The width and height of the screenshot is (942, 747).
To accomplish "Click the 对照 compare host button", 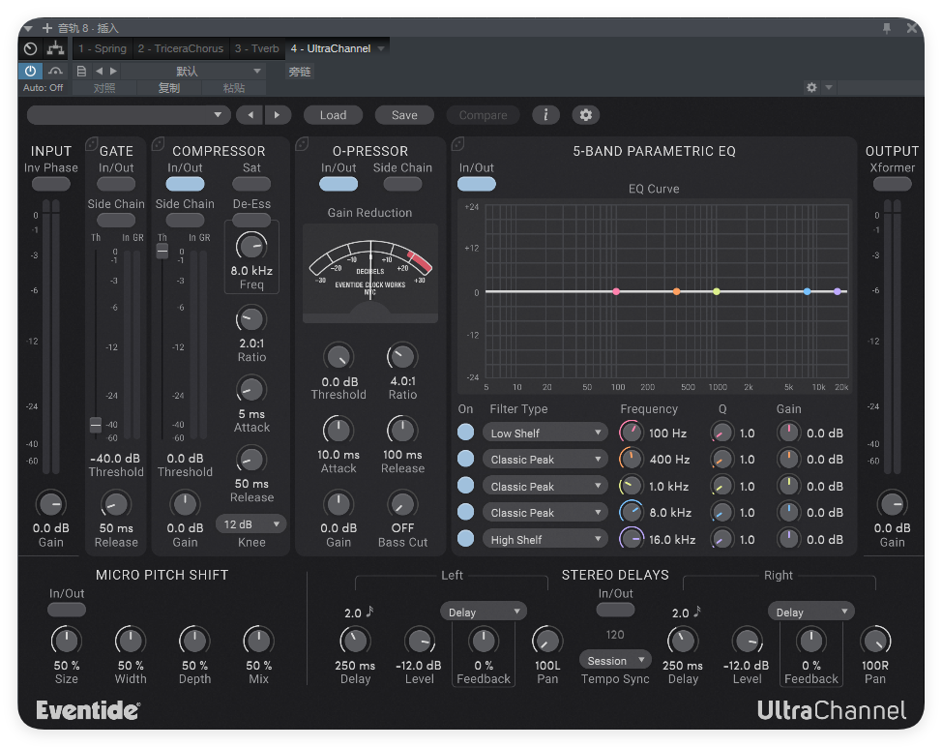I will pos(104,88).
